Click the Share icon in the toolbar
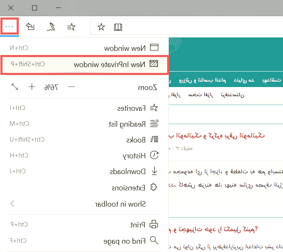 click(x=30, y=27)
